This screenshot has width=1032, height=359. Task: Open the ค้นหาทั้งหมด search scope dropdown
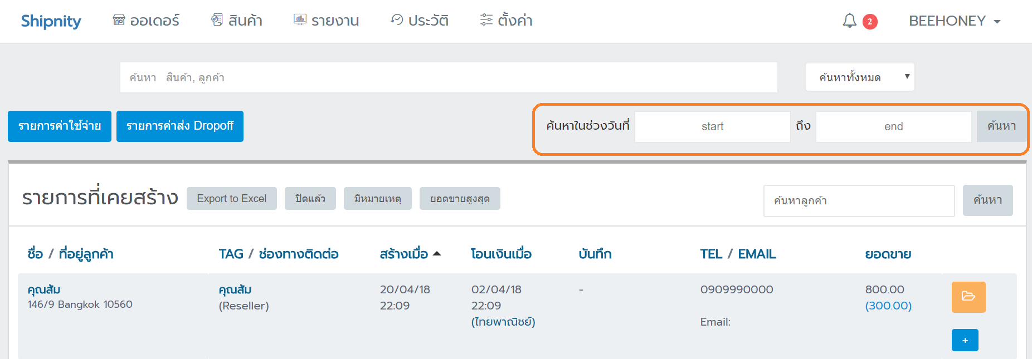(860, 77)
